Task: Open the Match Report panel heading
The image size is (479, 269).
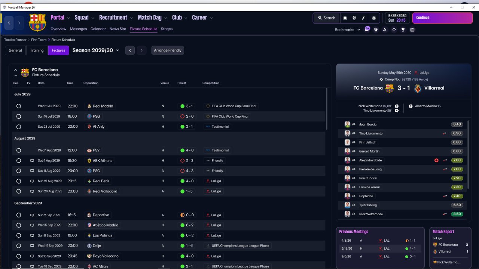Action: pyautogui.click(x=443, y=232)
